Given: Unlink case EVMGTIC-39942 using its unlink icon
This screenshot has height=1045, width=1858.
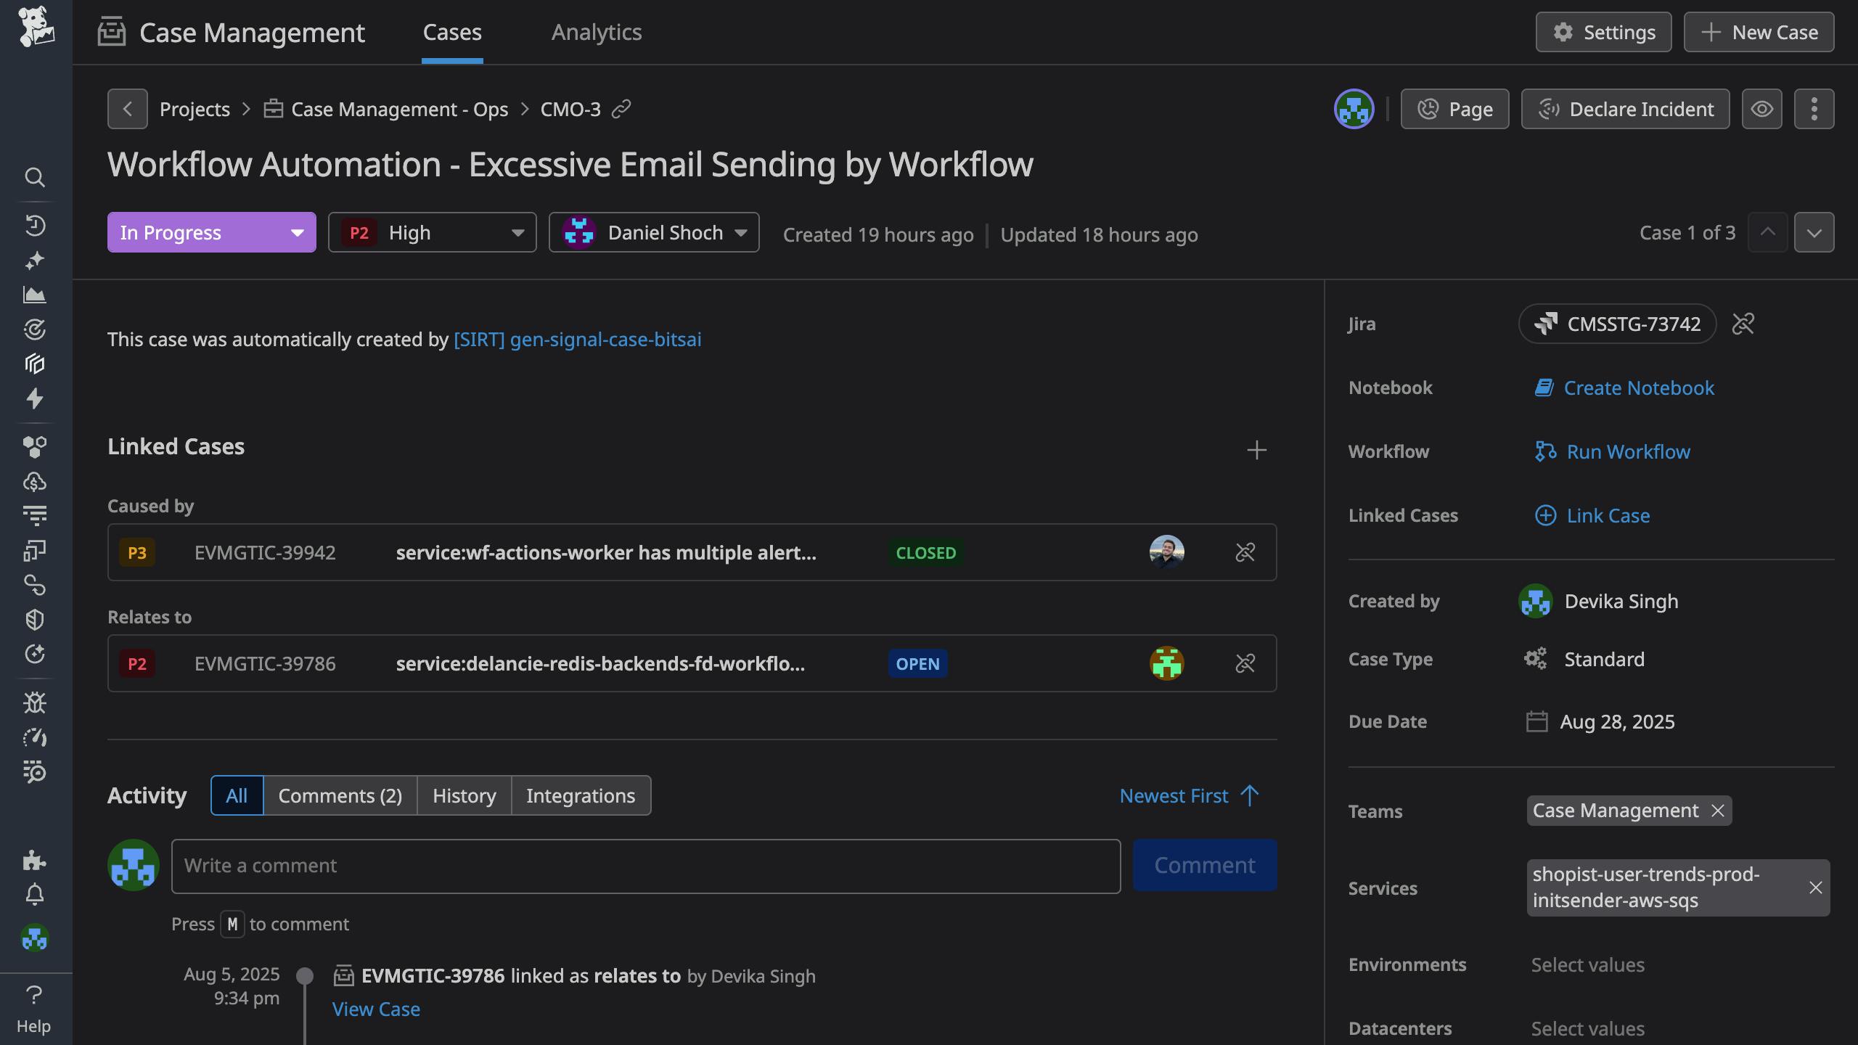Looking at the screenshot, I should pos(1245,552).
